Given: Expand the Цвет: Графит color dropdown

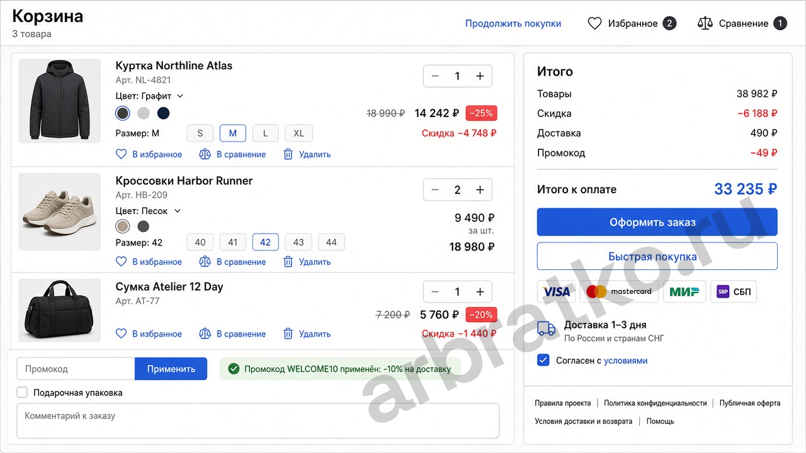Looking at the screenshot, I should [179, 96].
